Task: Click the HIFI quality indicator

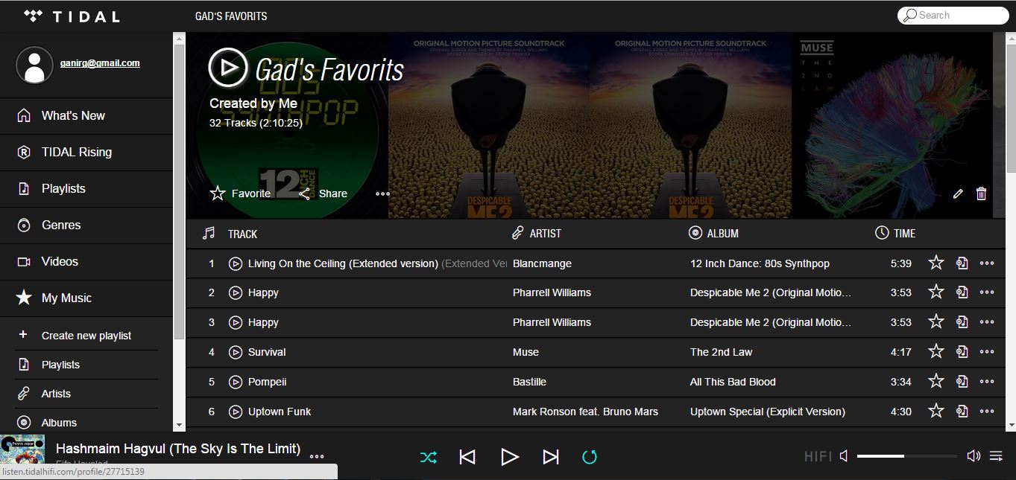Action: (818, 456)
